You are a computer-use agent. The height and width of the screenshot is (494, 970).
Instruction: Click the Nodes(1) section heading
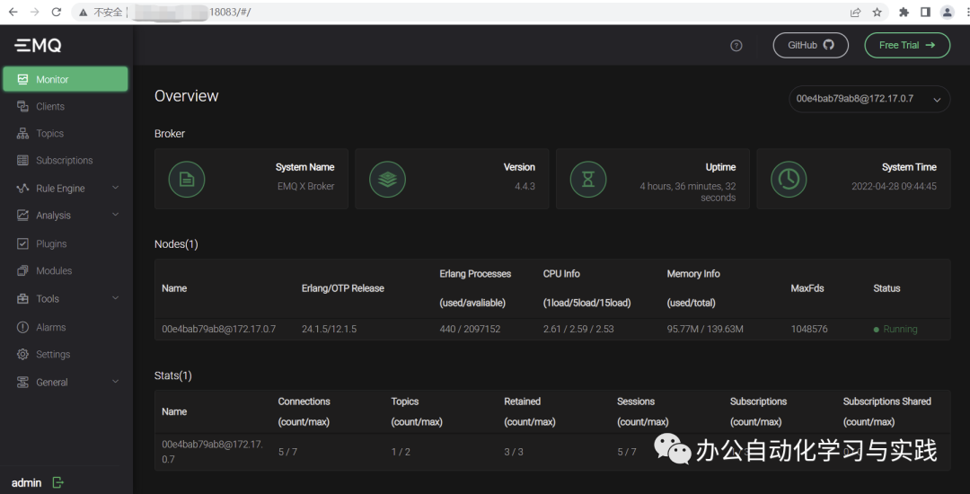176,244
